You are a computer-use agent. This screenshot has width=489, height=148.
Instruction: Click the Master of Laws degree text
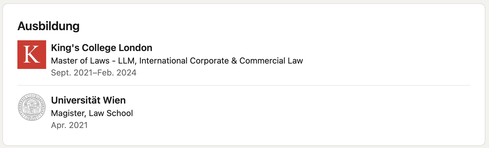click(x=80, y=61)
